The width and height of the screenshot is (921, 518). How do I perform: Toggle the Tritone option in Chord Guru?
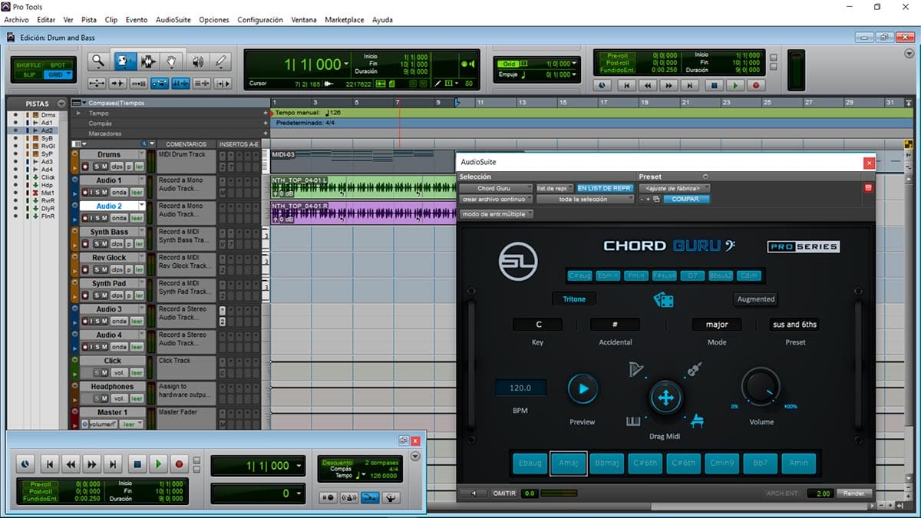(x=574, y=299)
